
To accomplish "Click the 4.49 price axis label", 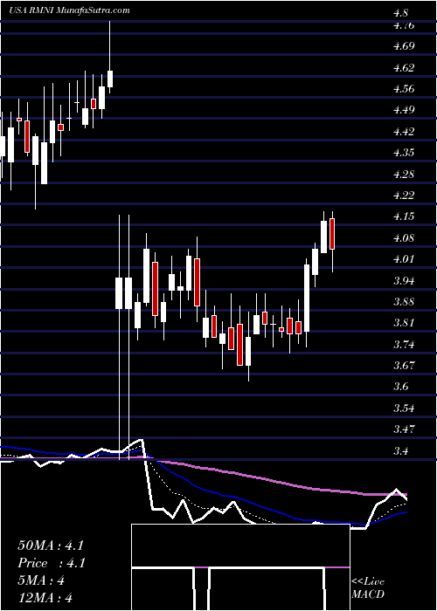I will [x=404, y=110].
